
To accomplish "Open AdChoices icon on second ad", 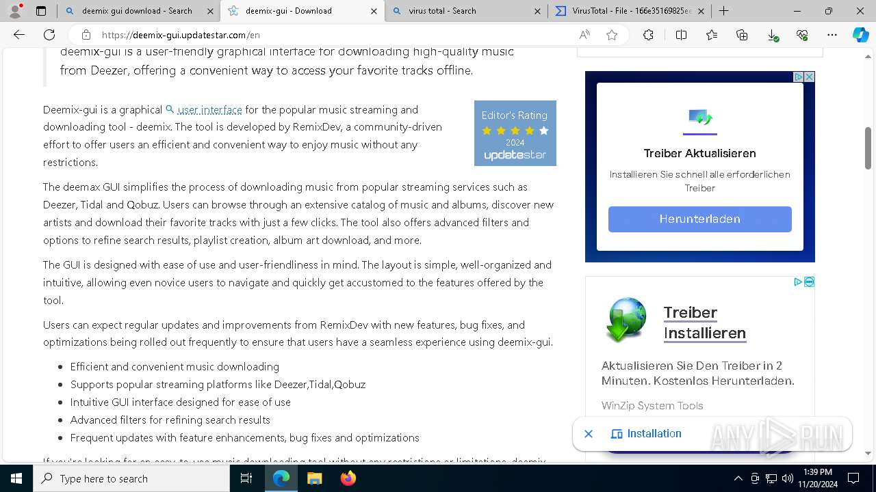I will click(798, 282).
